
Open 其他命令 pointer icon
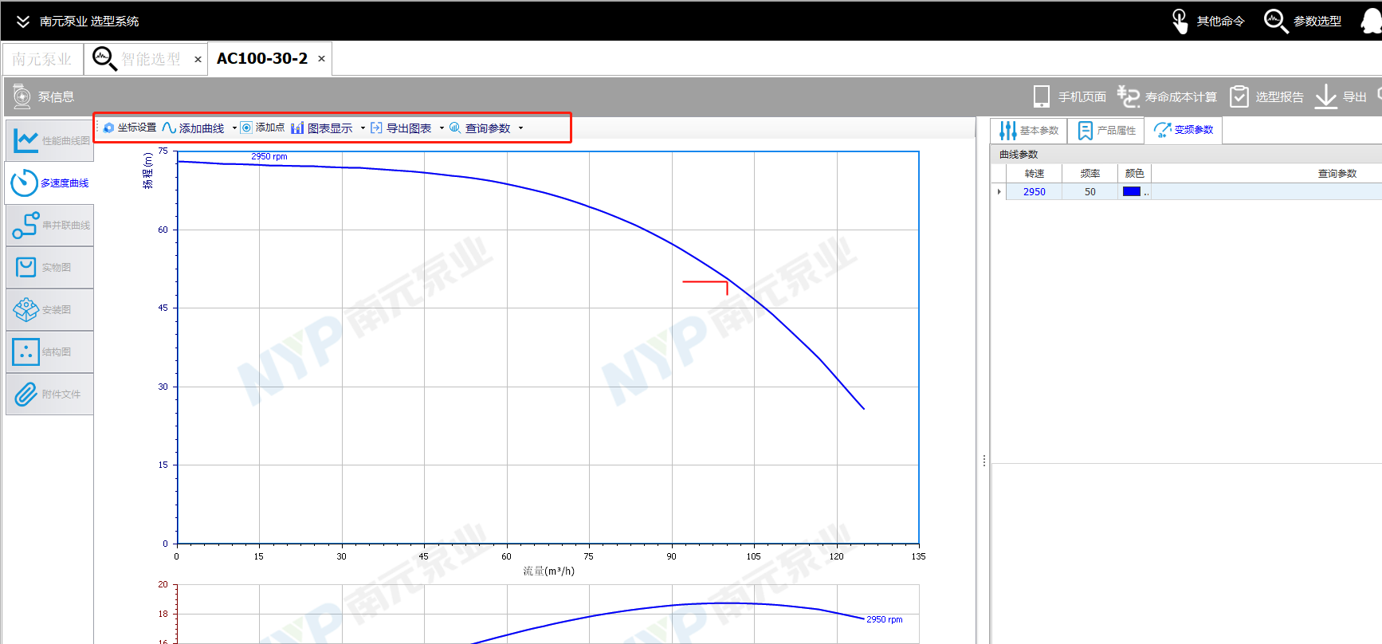[1180, 21]
